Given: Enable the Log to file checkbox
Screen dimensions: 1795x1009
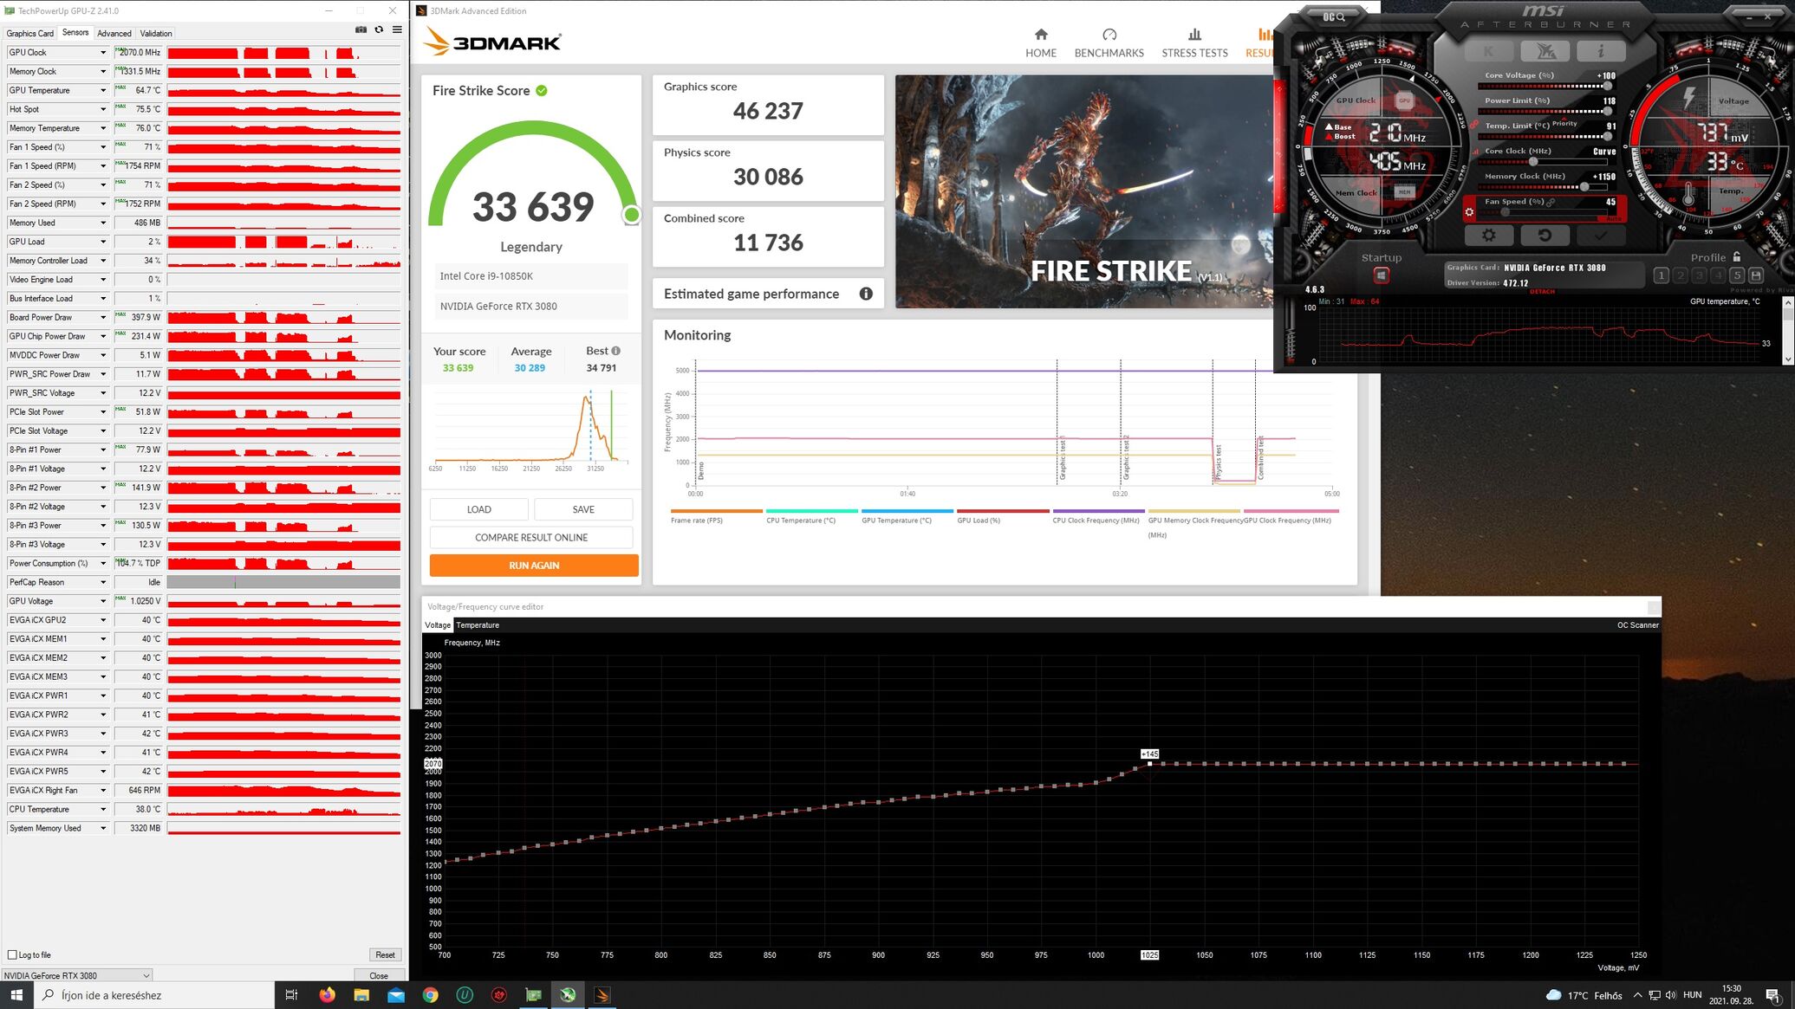Looking at the screenshot, I should (13, 955).
